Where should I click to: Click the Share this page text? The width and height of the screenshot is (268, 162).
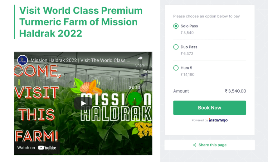point(212,145)
